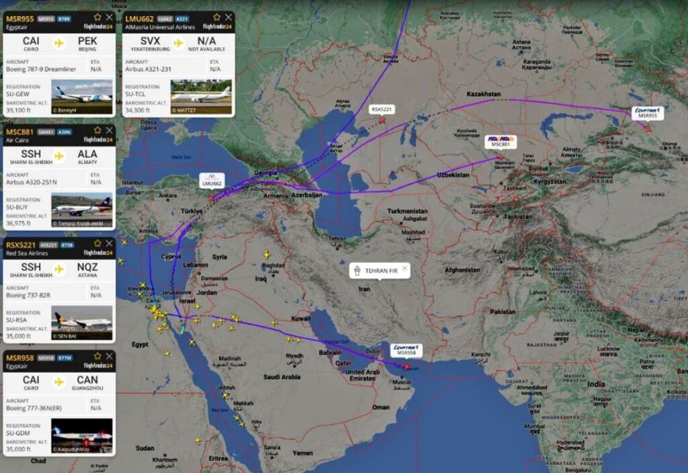Select the yellow aircraft near Baghdad
Viewport: 688px width, 473px height.
[x=266, y=255]
